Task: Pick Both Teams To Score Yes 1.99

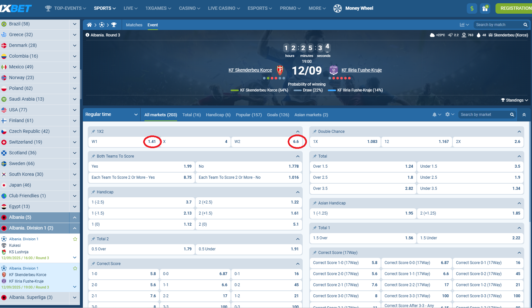Action: [x=142, y=166]
